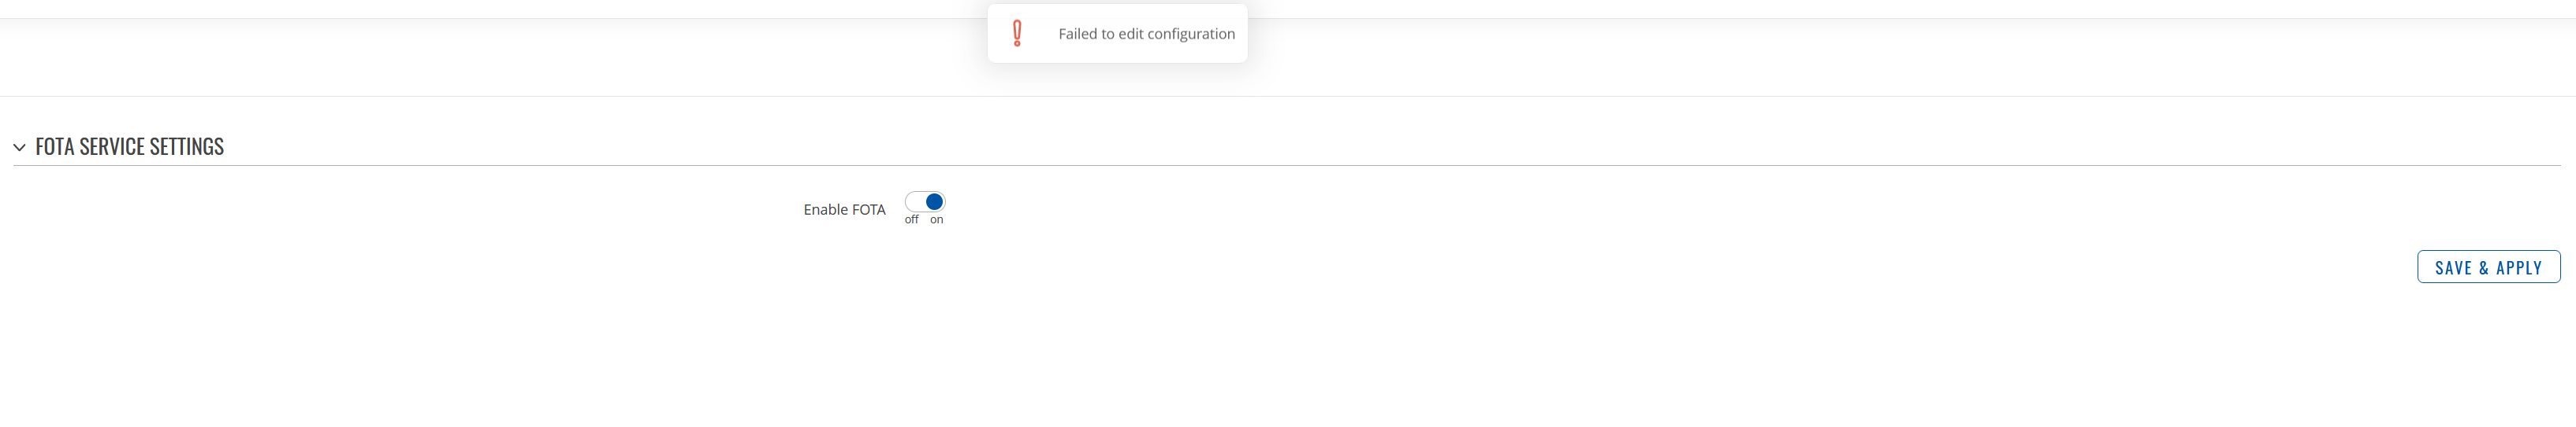Viewport: 2576px width, 427px height.
Task: Click the FOTA SERVICE SETTINGS heading
Action: pyautogui.click(x=129, y=146)
